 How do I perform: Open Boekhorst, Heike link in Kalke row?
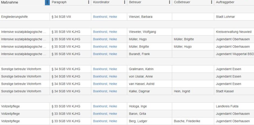tap(105, 91)
